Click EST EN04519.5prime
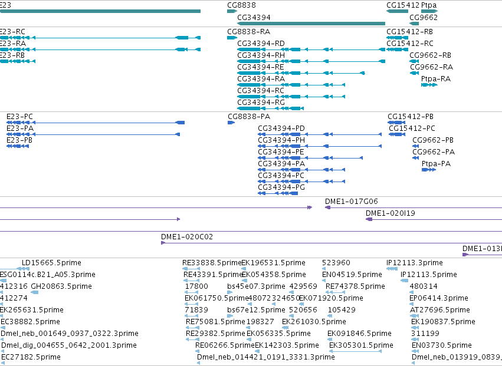502x366 pixels. pyautogui.click(x=352, y=275)
